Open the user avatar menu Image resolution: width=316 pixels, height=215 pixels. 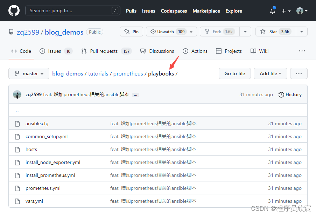302,11
